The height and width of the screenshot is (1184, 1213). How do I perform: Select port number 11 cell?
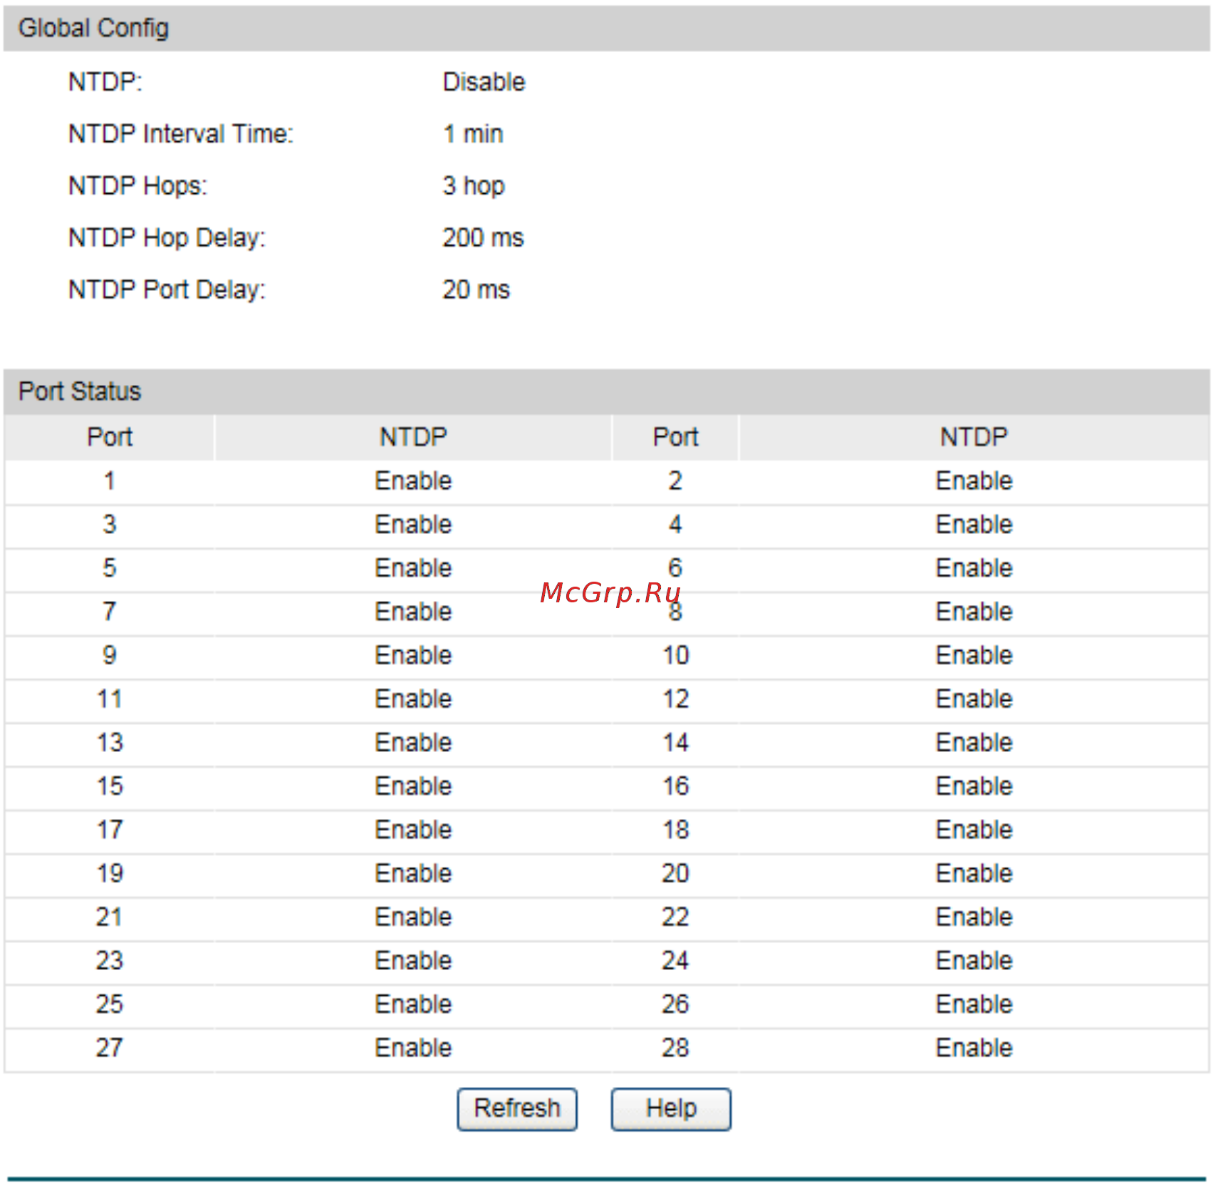110,699
